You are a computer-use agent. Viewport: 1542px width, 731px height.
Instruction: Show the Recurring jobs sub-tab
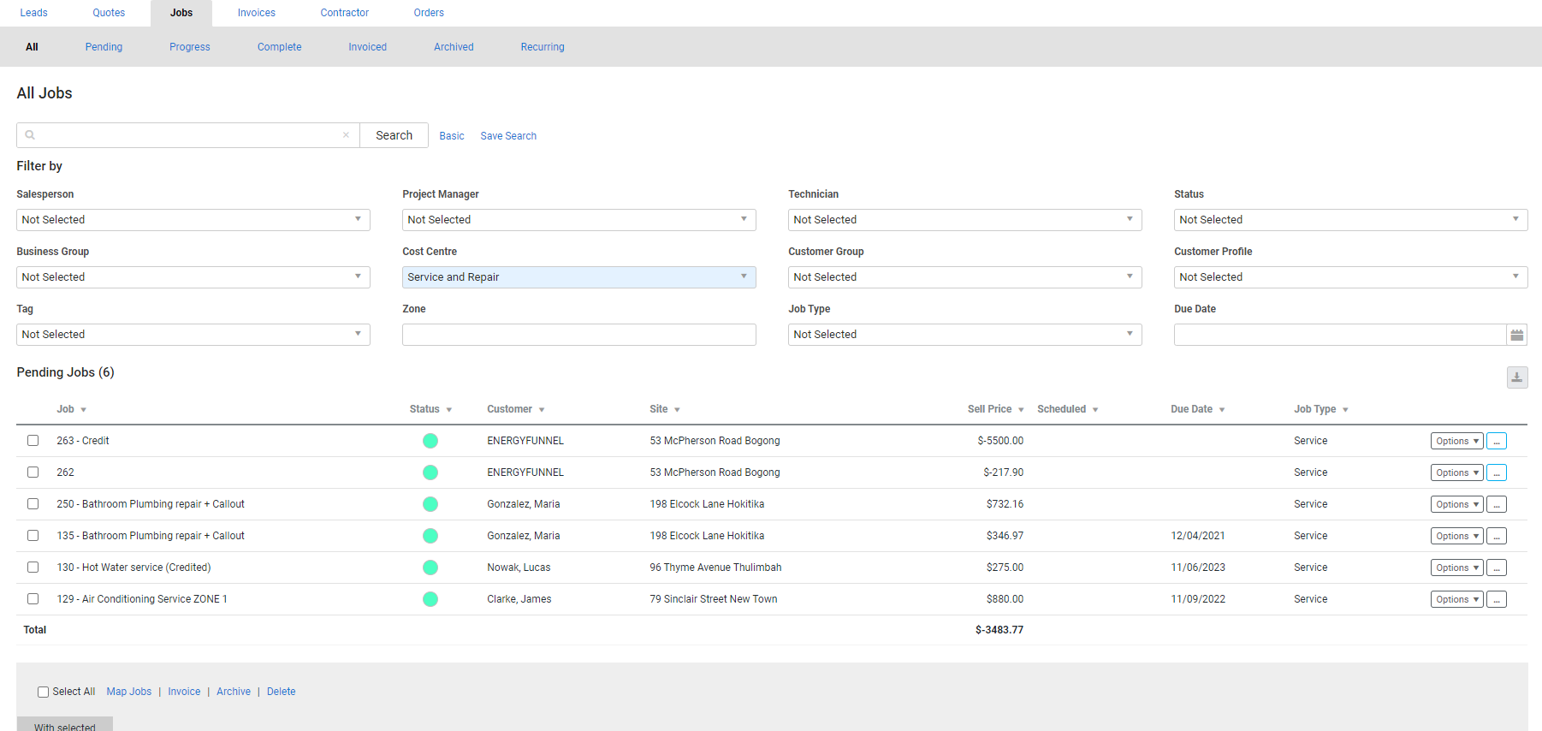pyautogui.click(x=543, y=47)
